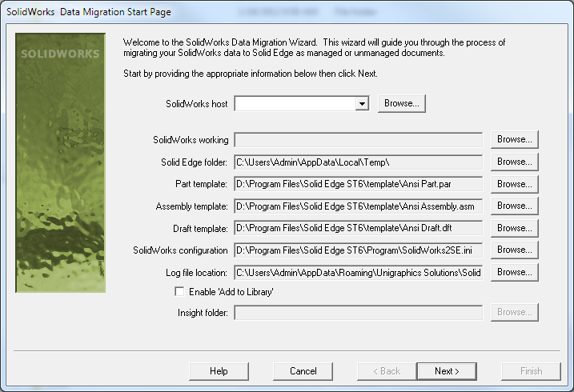Click the Part template path field
The image size is (574, 392).
[x=359, y=184]
